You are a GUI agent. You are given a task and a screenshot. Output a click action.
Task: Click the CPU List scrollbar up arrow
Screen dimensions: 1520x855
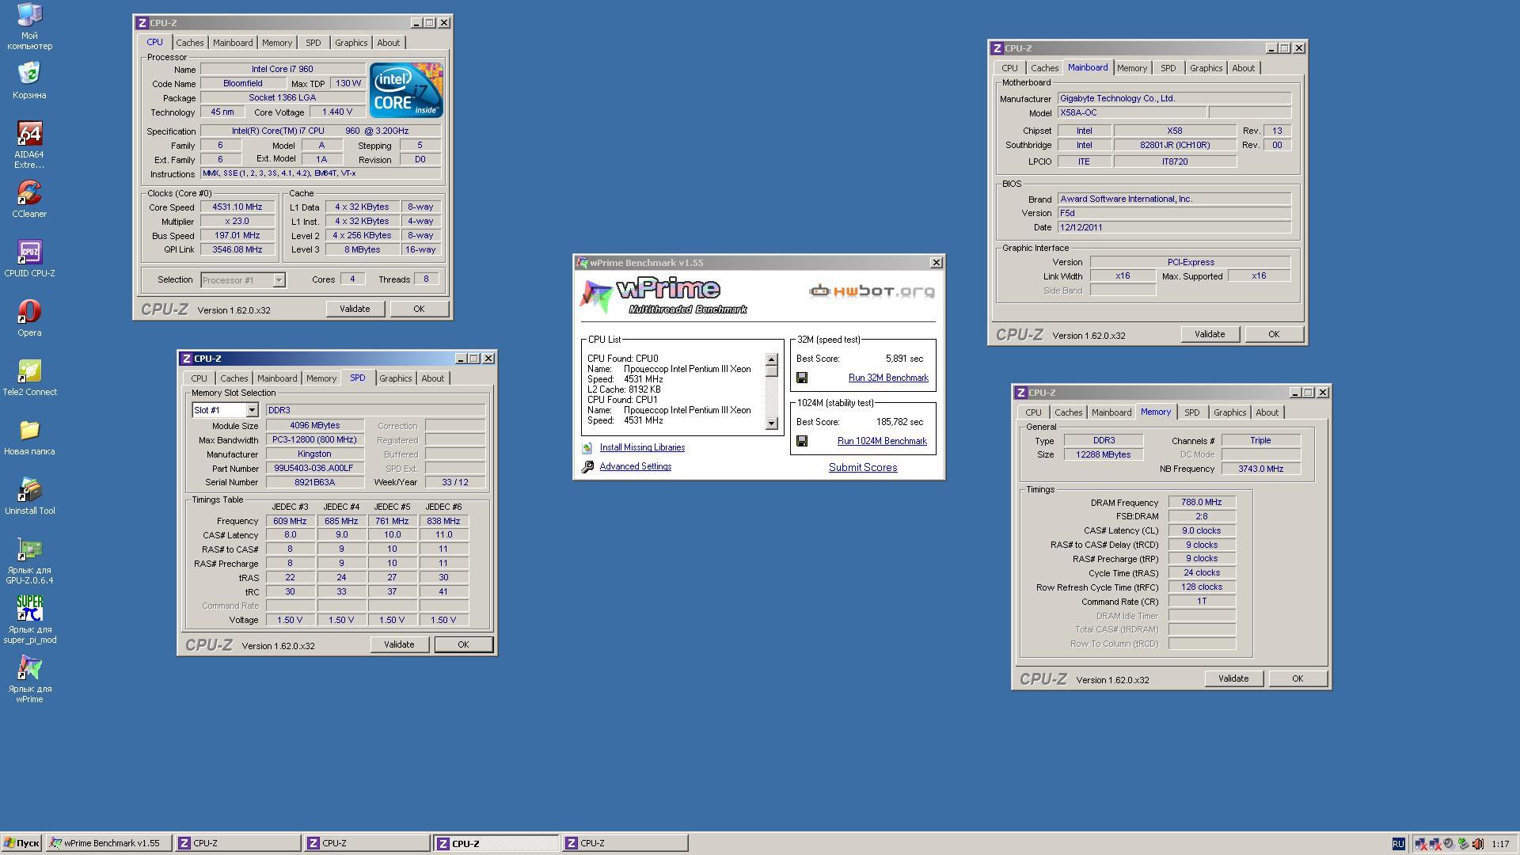(x=772, y=360)
